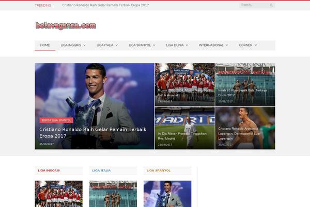Open the Internasional menu
The height and width of the screenshot is (207, 310).
211,45
